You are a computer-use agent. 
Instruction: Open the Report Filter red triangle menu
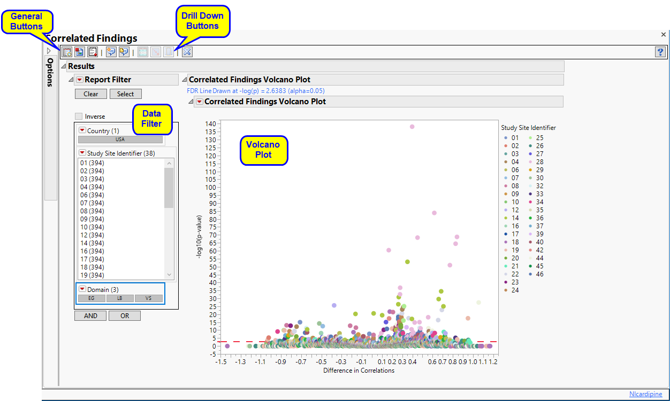click(79, 80)
